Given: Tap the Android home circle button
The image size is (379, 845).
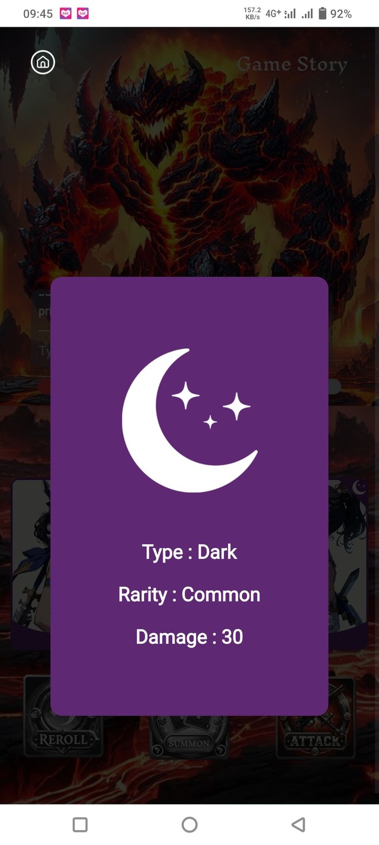Looking at the screenshot, I should tap(189, 824).
